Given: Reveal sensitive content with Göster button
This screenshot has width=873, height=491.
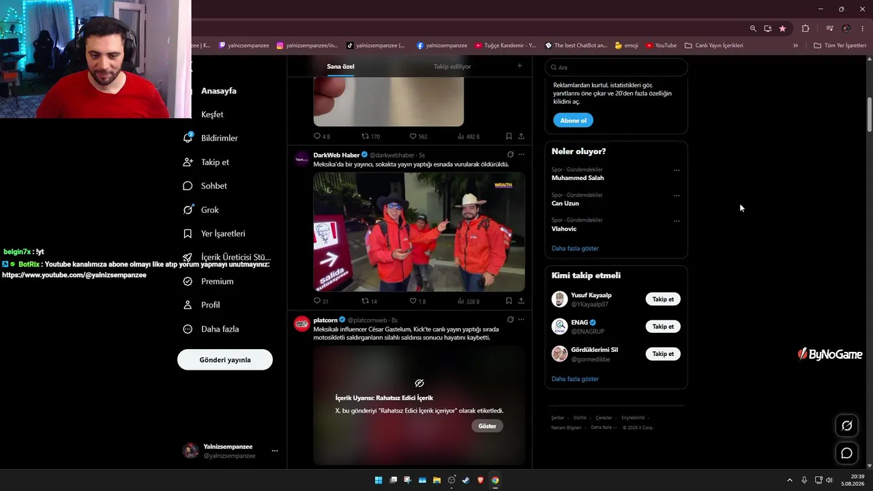Looking at the screenshot, I should [487, 426].
